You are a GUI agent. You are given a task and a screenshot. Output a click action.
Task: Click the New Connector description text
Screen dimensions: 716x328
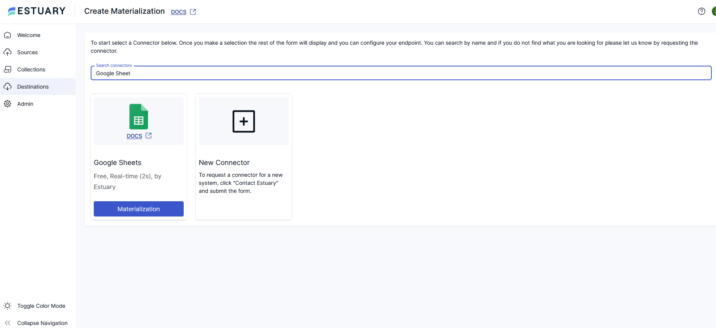coord(241,183)
